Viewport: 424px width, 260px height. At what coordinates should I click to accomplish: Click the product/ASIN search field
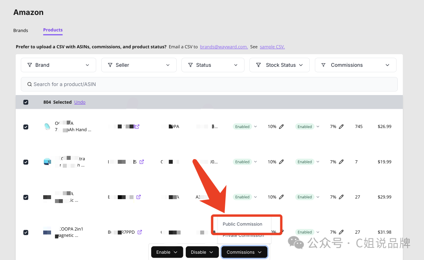point(209,84)
